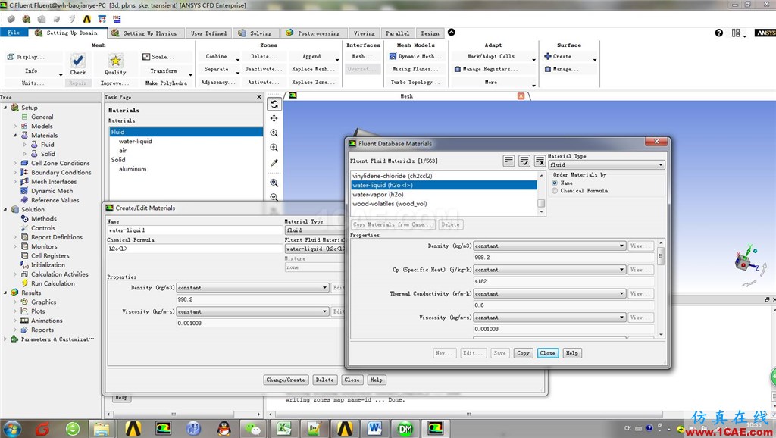Image resolution: width=776 pixels, height=438 pixels.
Task: Expand the Boundary Conditions tree node
Action: [15, 172]
